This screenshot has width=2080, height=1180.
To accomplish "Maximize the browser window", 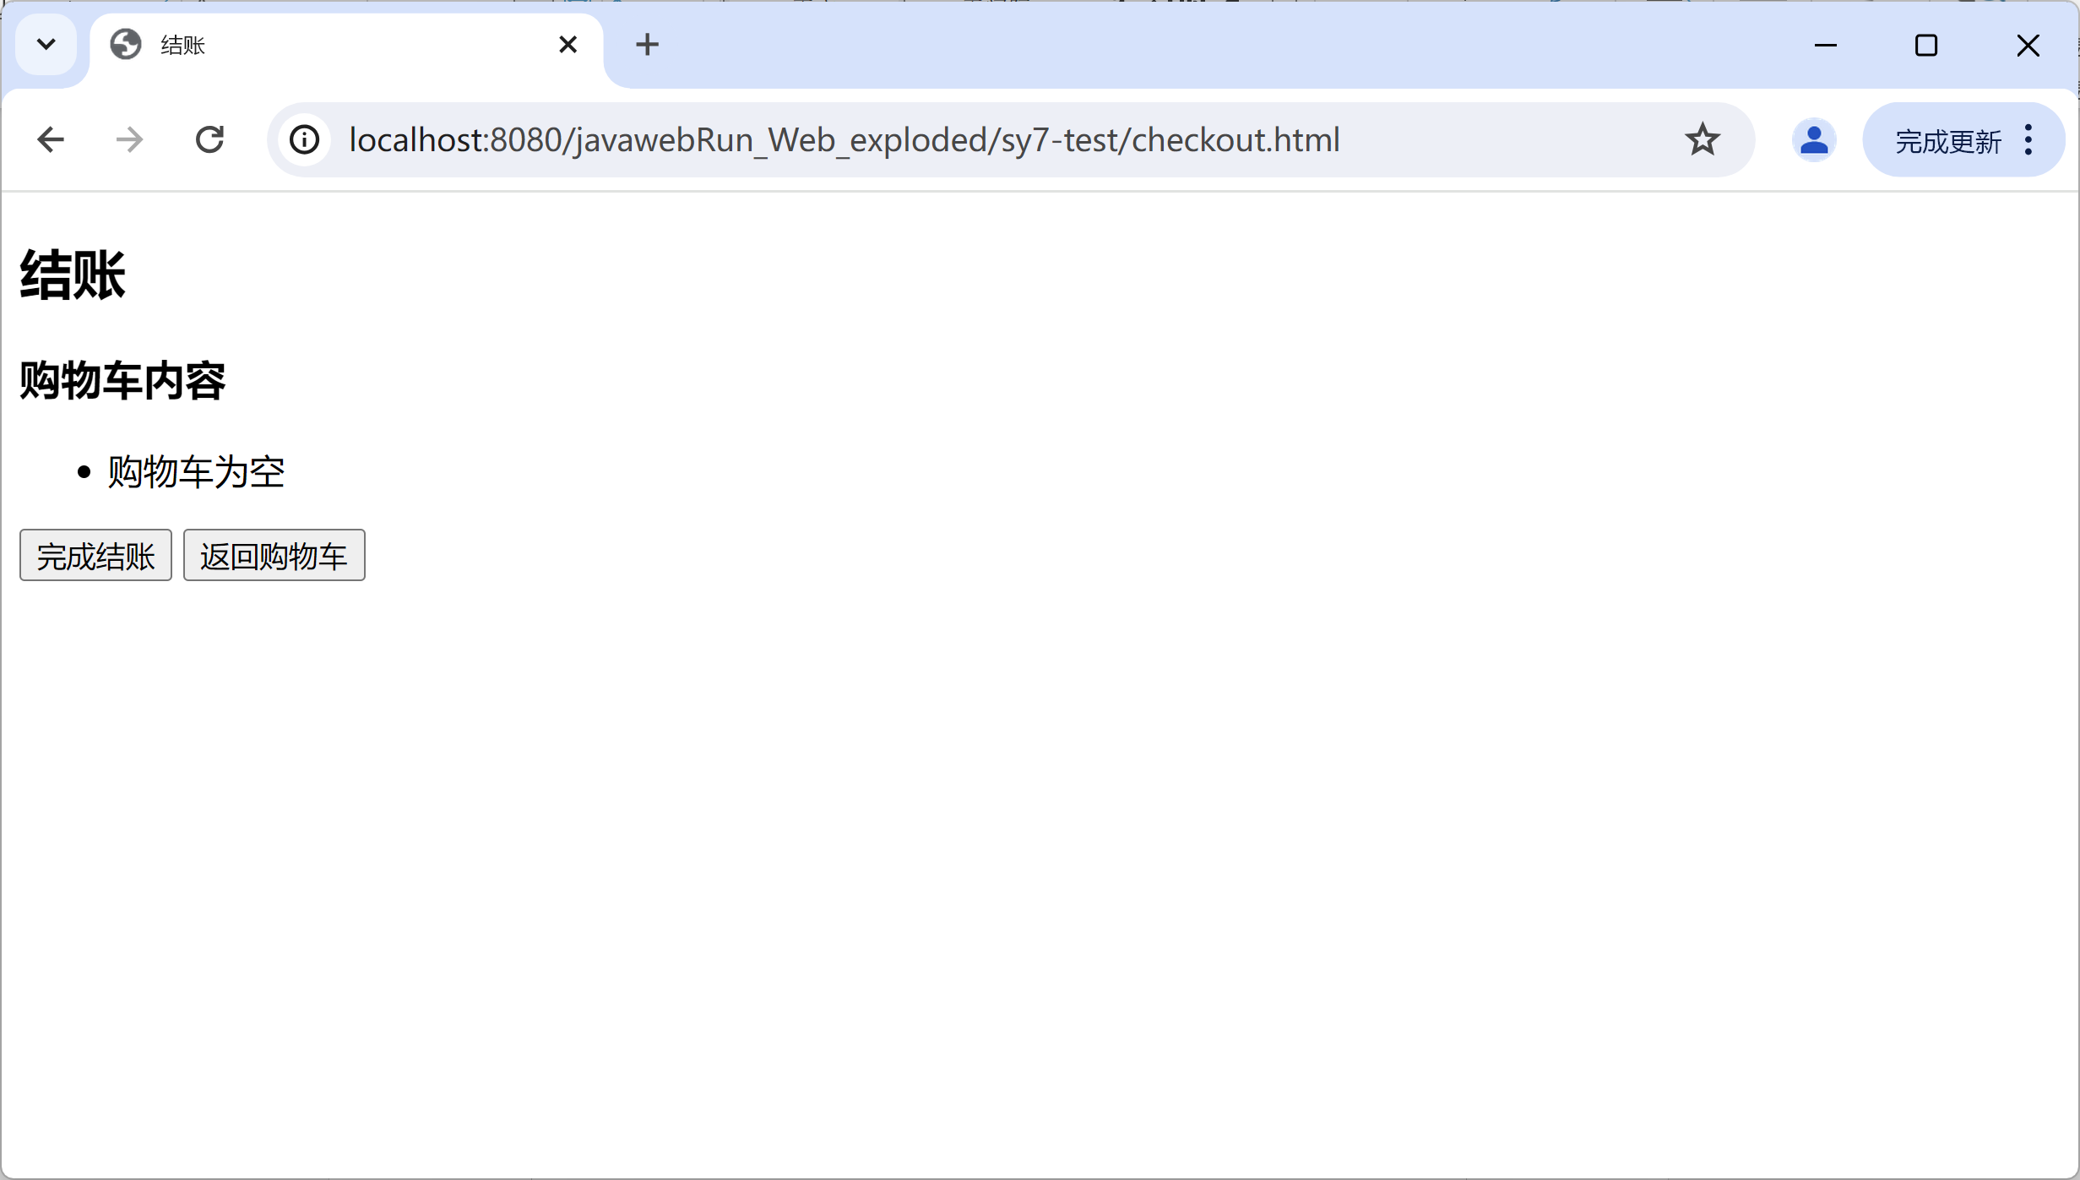I will [1925, 45].
